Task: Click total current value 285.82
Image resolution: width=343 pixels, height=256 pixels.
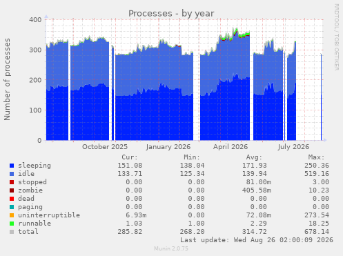Action: [x=130, y=232]
